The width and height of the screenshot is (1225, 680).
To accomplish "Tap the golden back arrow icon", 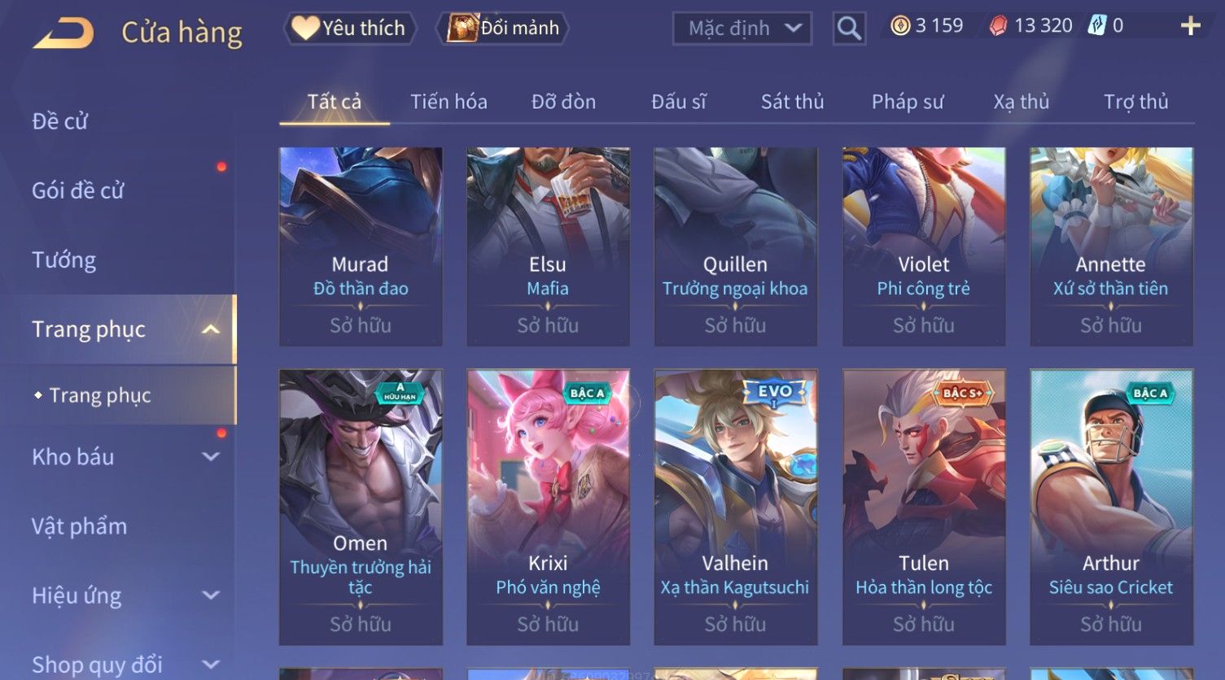I will point(63,33).
